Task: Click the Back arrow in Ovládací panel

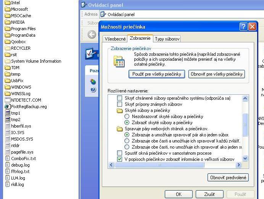Action: (x=92, y=35)
